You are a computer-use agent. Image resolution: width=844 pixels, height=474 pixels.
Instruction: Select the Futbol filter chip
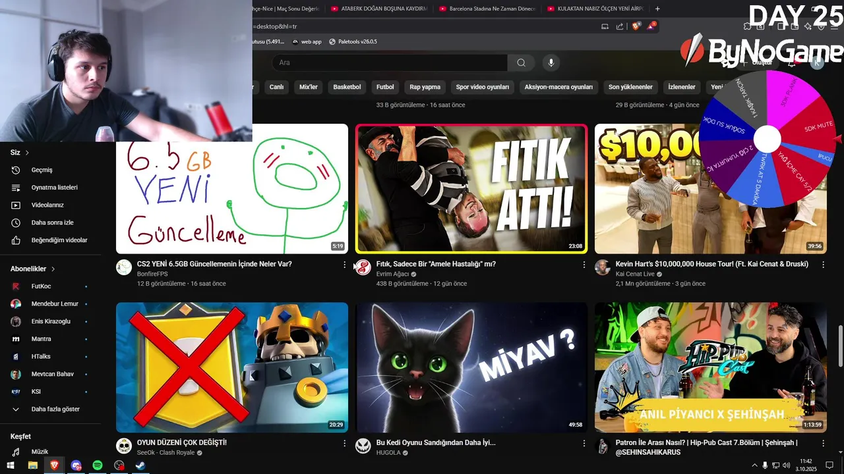(x=385, y=87)
